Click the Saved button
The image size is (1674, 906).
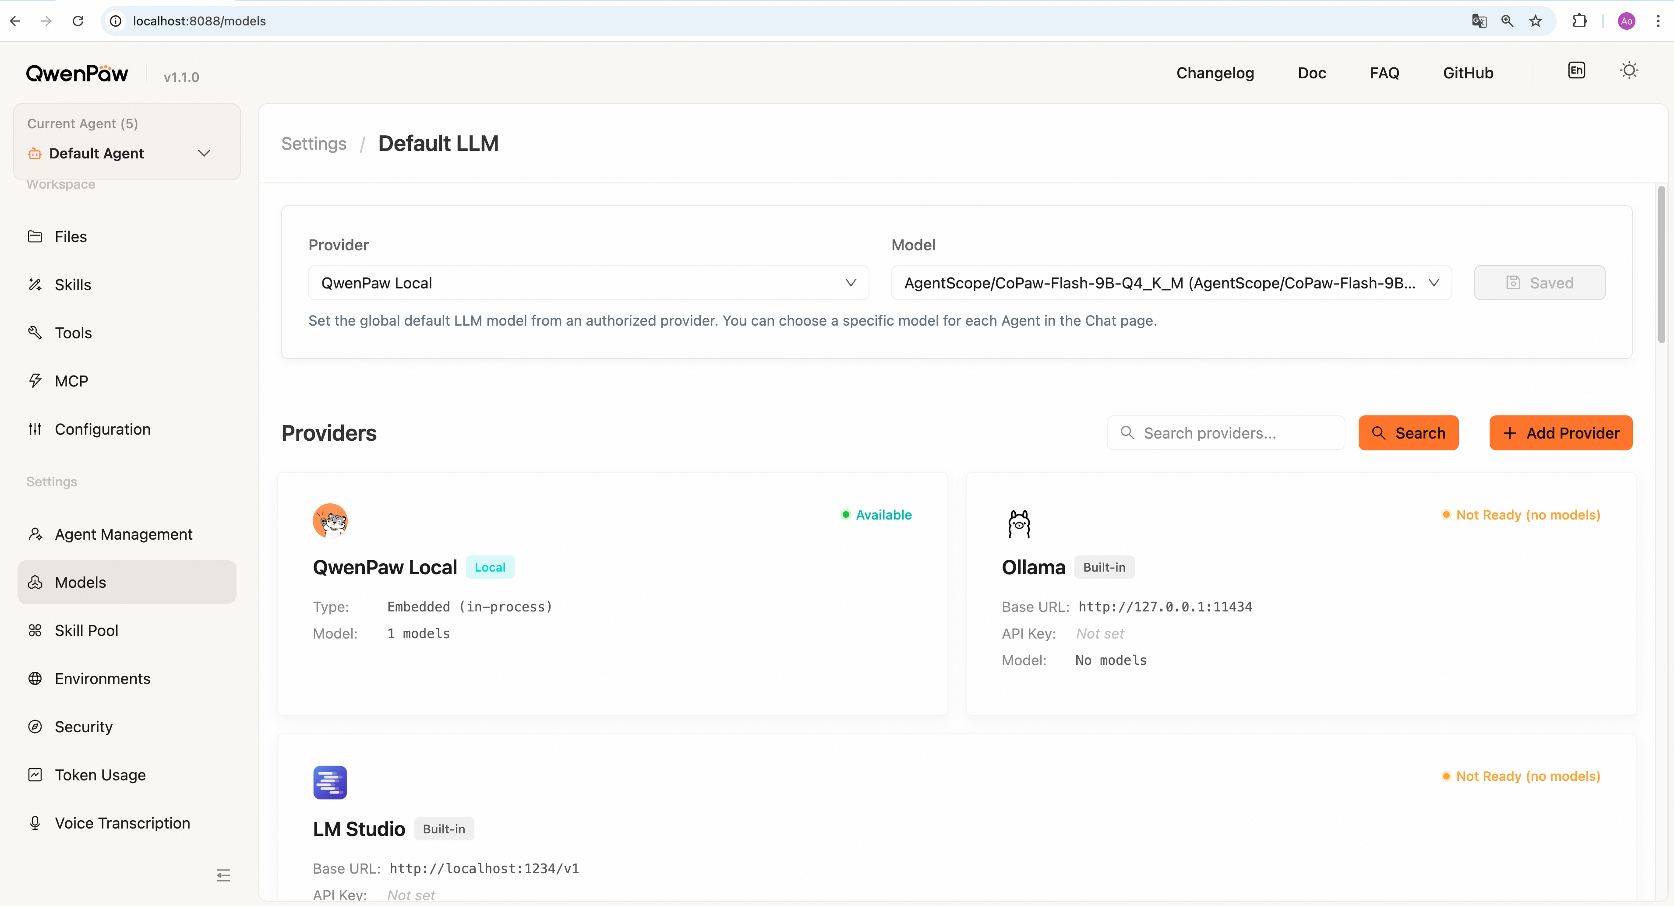[1540, 282]
